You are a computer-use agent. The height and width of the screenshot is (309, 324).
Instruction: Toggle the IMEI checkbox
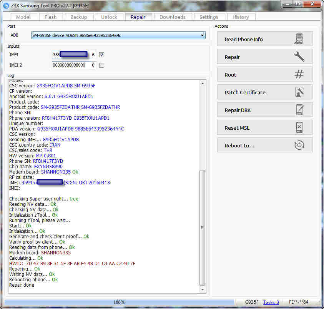point(101,55)
